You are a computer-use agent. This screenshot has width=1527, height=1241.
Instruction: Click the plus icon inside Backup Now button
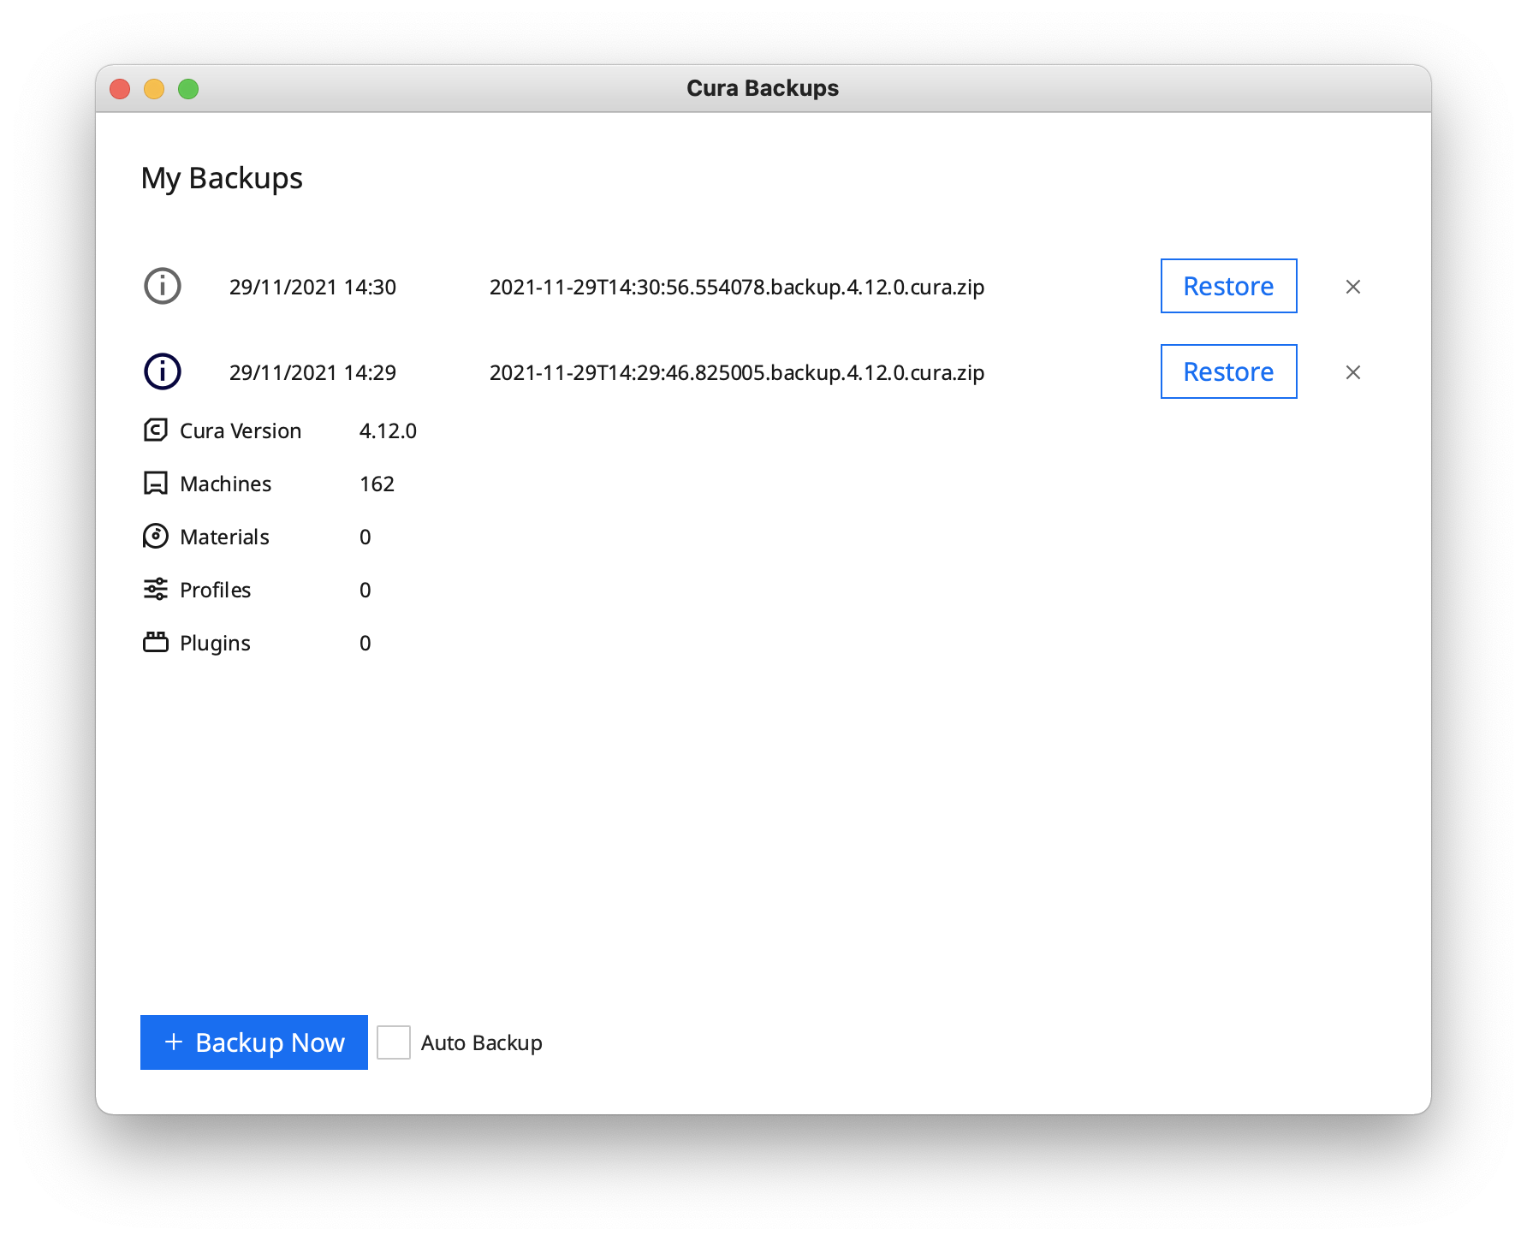click(175, 1042)
